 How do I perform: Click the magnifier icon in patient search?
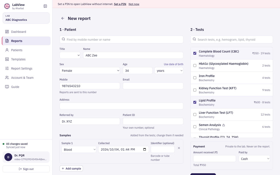click(63, 39)
